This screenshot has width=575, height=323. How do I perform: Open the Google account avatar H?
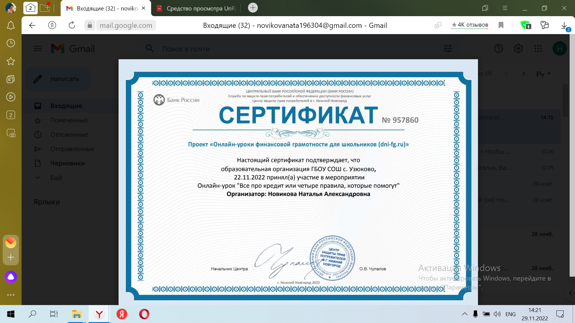click(x=559, y=48)
